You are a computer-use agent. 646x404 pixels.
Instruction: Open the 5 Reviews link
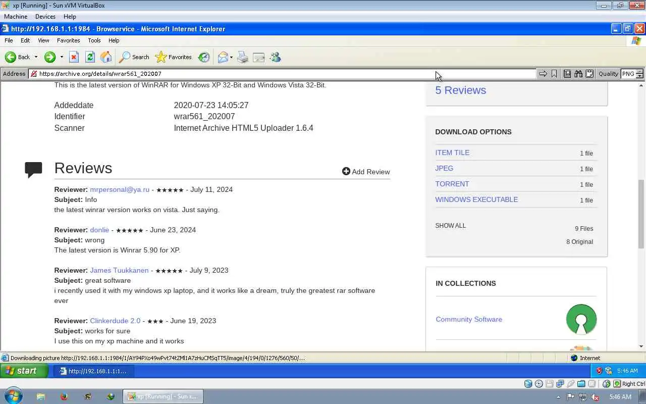460,90
